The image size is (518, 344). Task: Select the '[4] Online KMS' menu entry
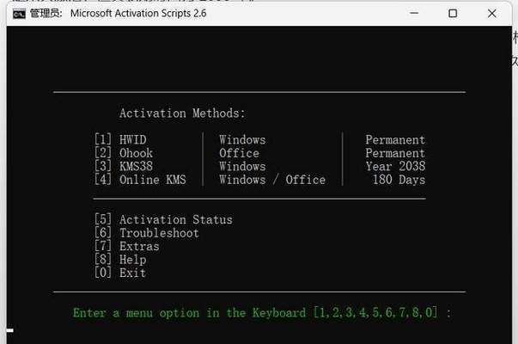(140, 180)
